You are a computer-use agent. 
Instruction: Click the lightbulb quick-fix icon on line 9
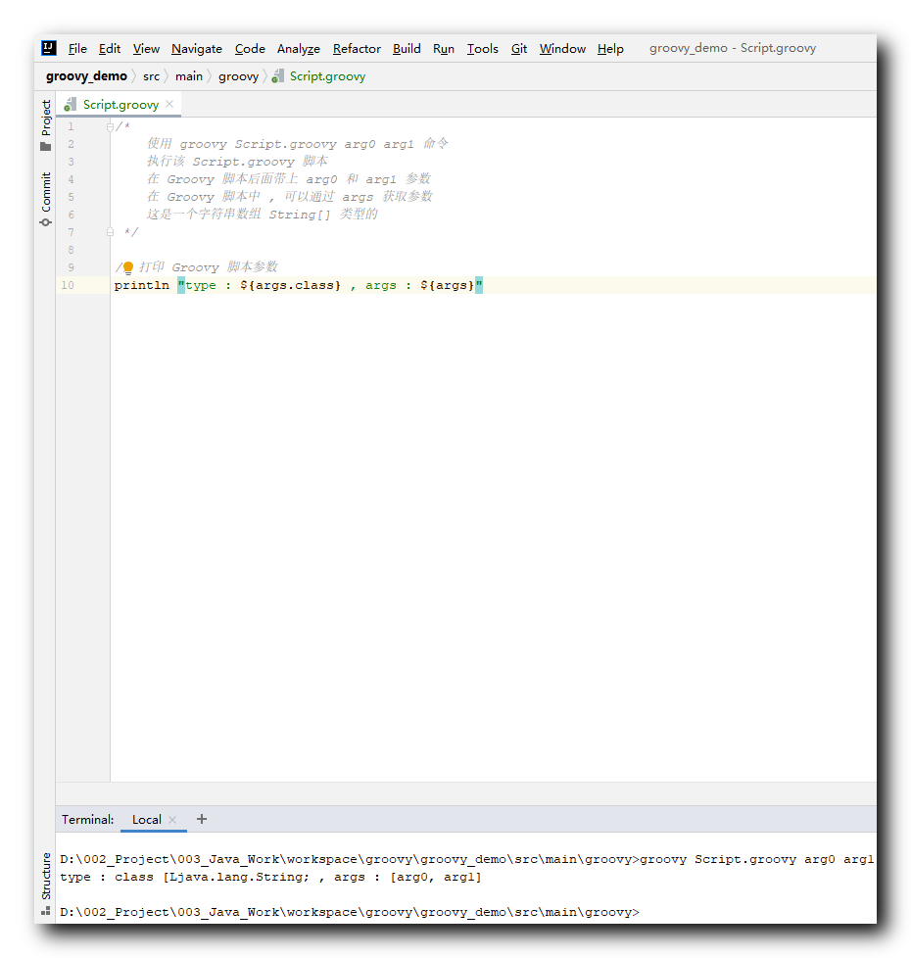coord(128,267)
